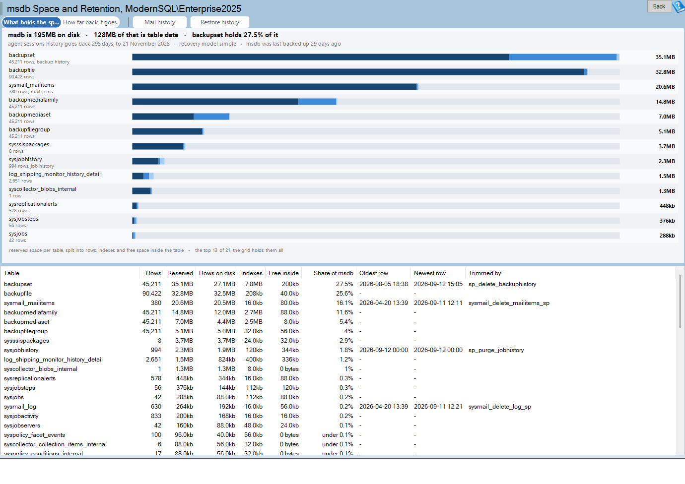The height and width of the screenshot is (484, 685).
Task: Click the 'Free inside' column header
Action: coord(283,273)
